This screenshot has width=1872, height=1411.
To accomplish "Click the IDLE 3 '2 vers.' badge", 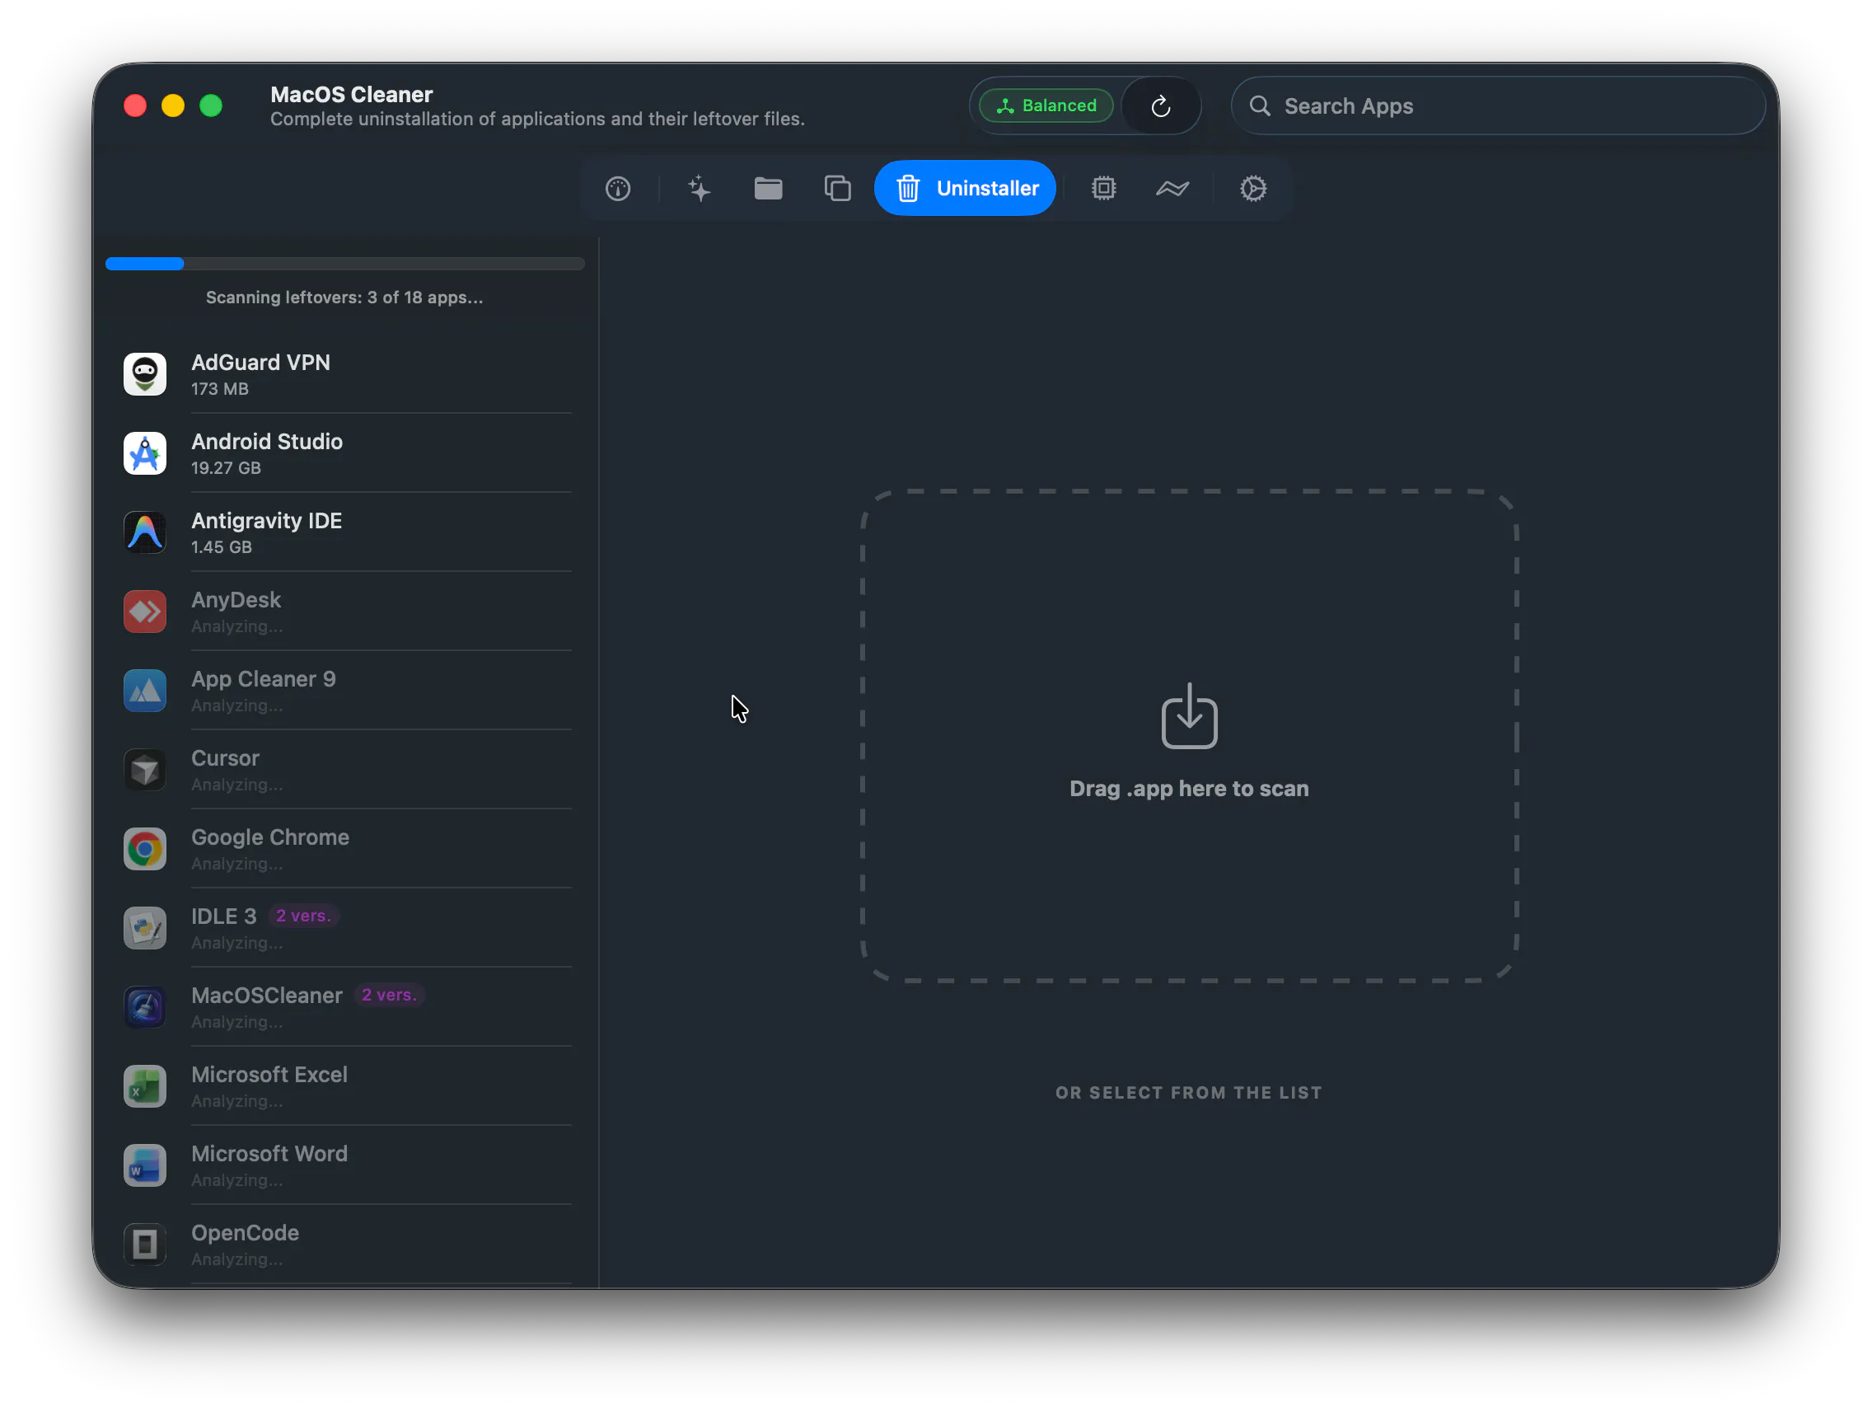I will (304, 916).
